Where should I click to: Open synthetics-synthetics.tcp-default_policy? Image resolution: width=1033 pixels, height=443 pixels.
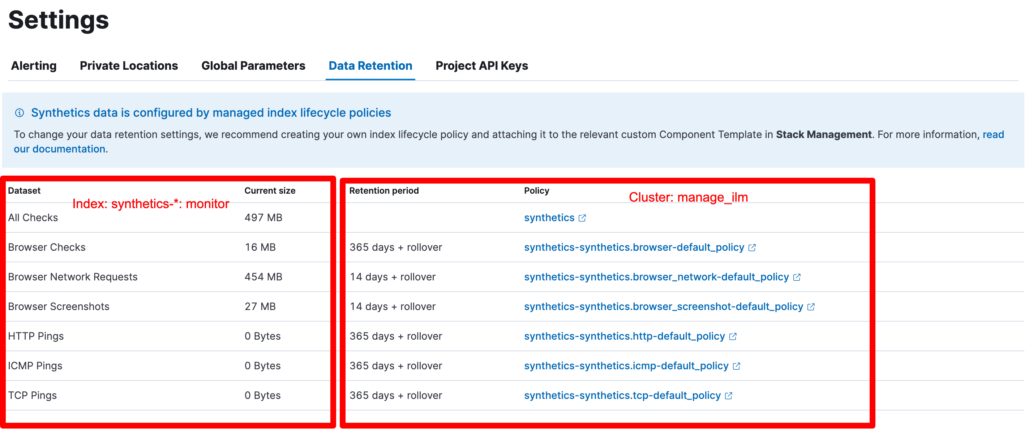(622, 395)
